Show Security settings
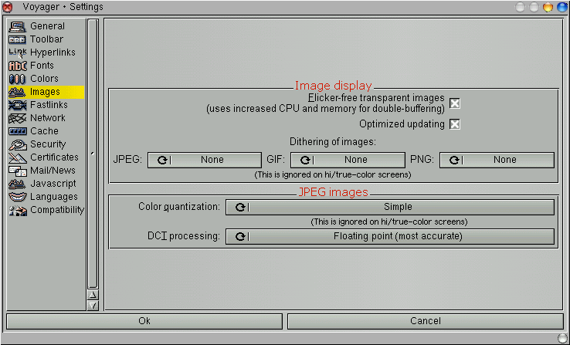The height and width of the screenshot is (345, 570). [46, 144]
